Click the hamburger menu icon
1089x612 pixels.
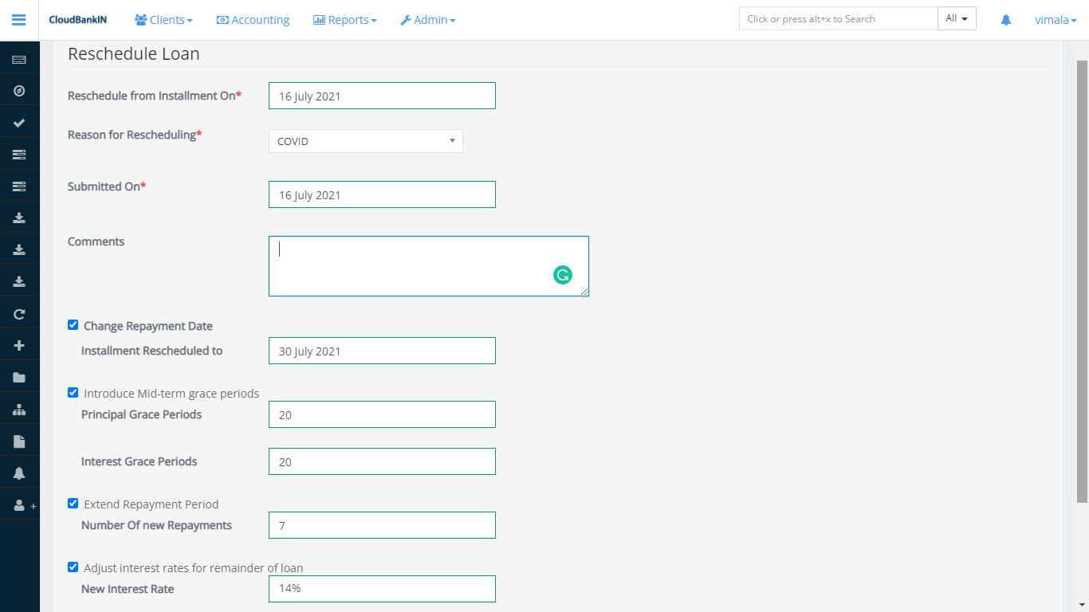pyautogui.click(x=19, y=20)
